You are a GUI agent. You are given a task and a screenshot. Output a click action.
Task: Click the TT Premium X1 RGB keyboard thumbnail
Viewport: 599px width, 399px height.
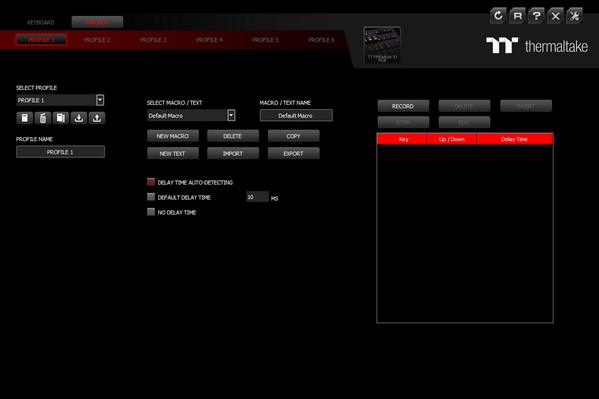pos(382,45)
